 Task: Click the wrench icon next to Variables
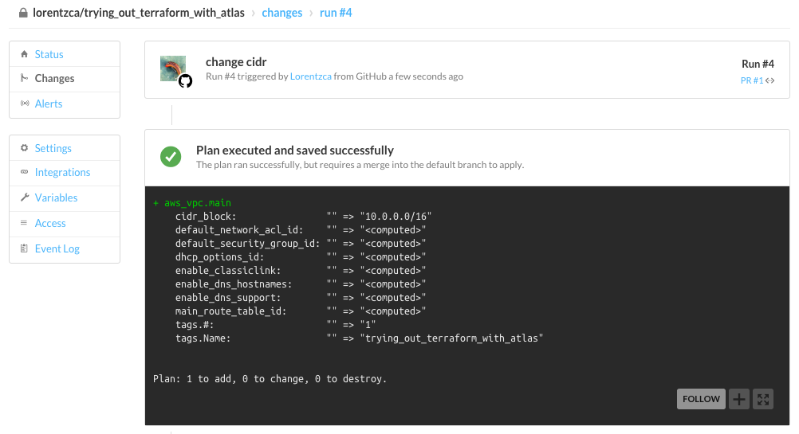24,197
